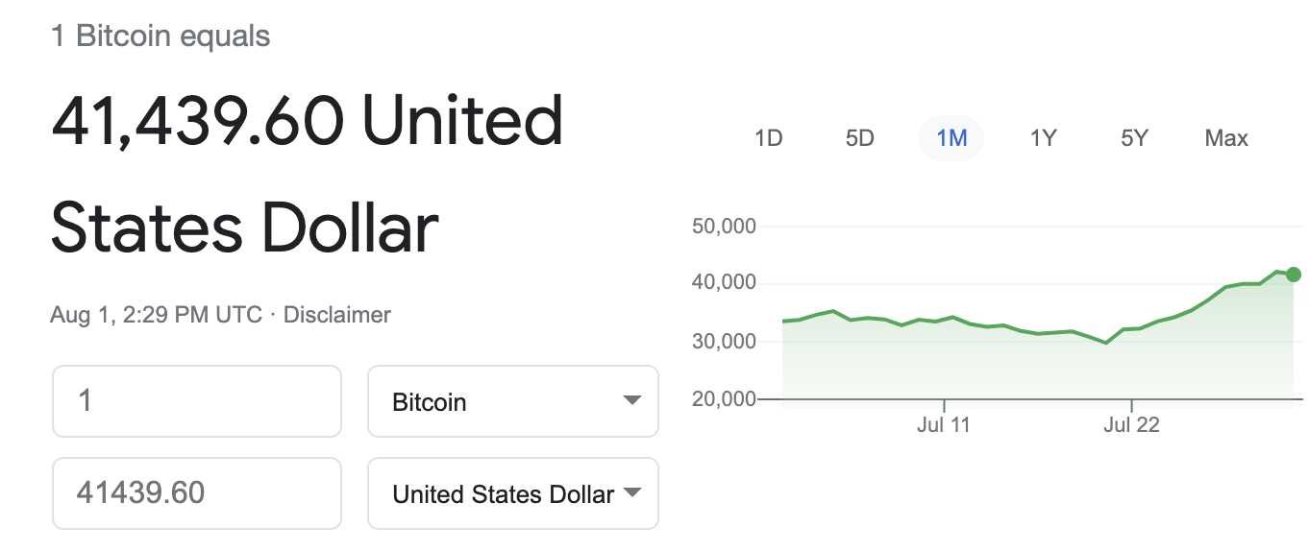Click the 1 Bitcoin equals text
The width and height of the screenshot is (1309, 551).
(x=161, y=36)
